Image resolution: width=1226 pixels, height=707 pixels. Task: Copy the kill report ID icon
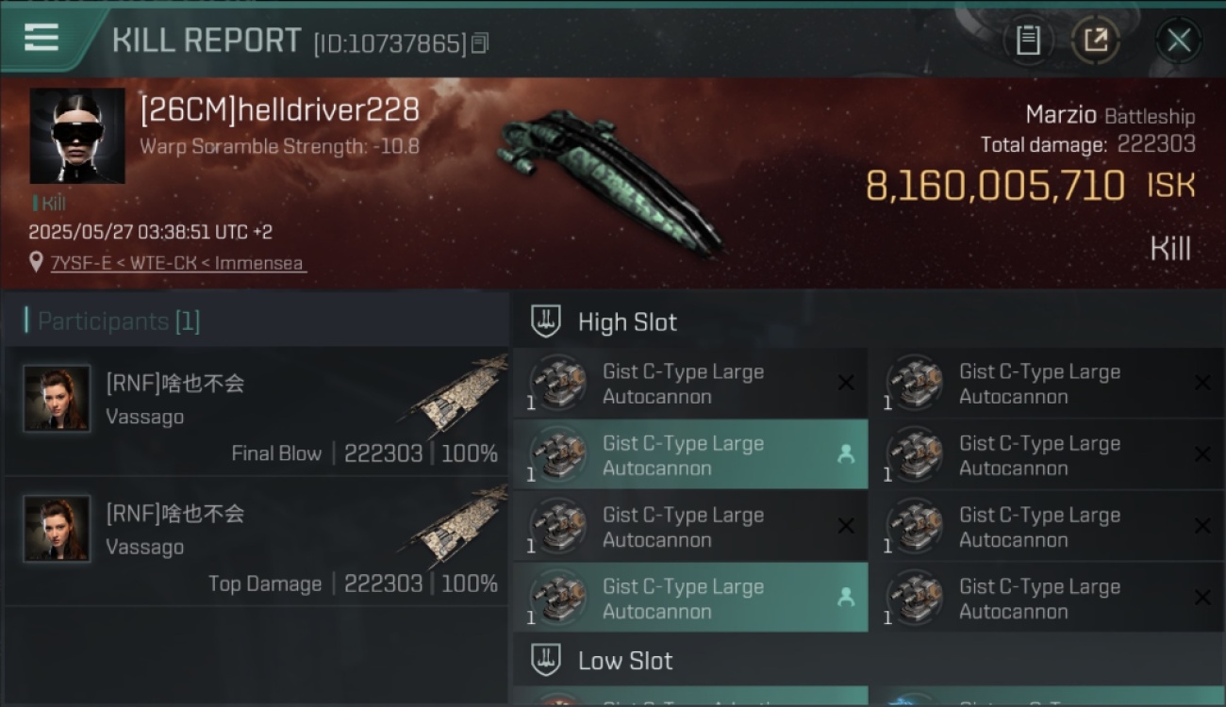point(480,42)
